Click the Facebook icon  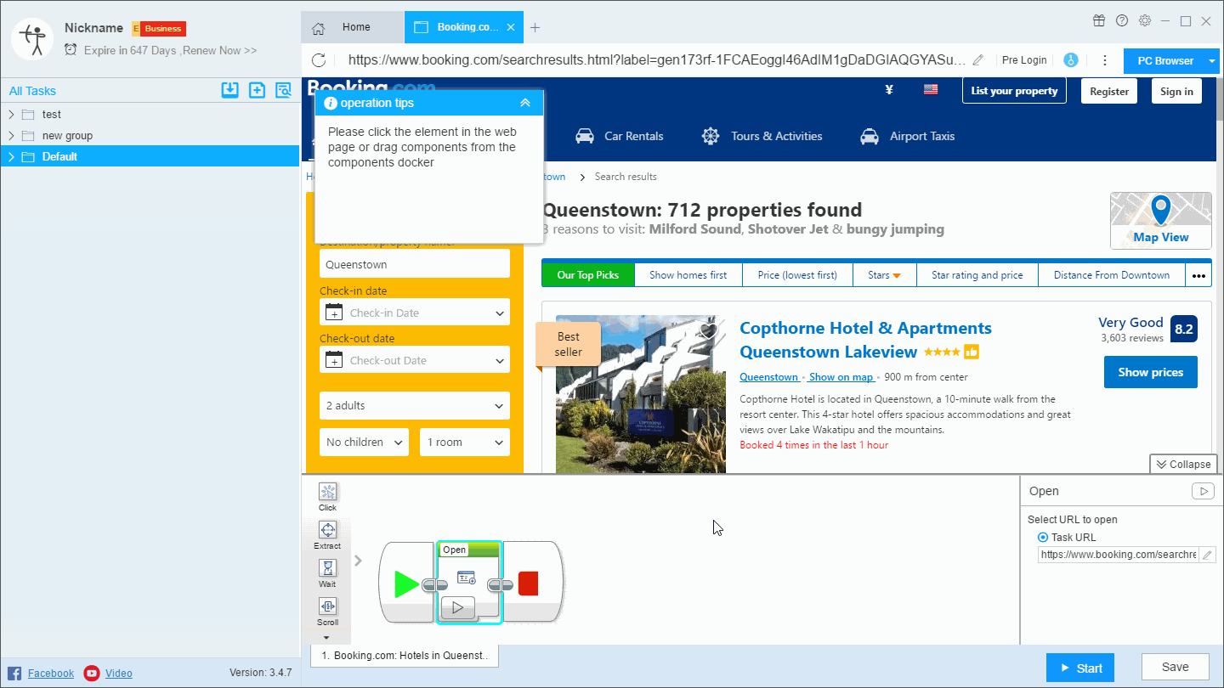tap(14, 673)
